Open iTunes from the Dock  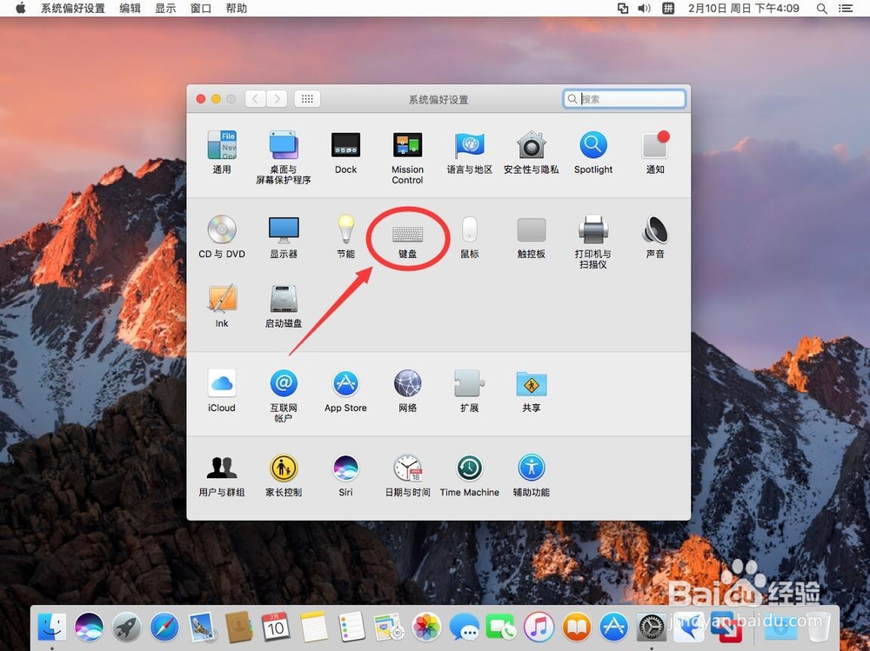click(539, 628)
